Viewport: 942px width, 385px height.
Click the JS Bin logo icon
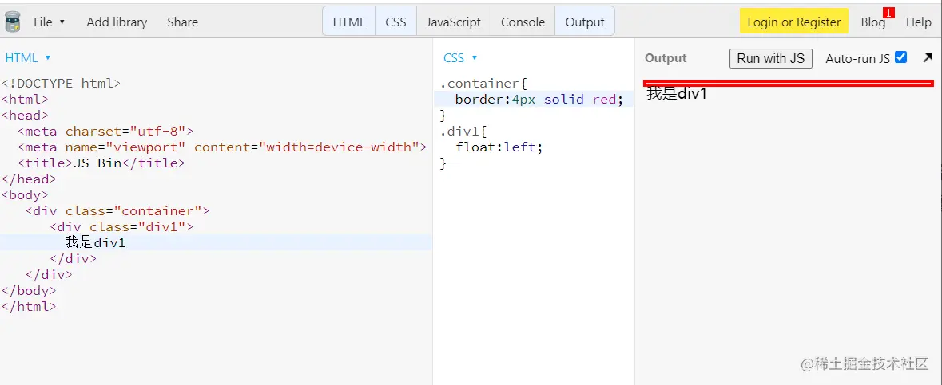pyautogui.click(x=13, y=22)
